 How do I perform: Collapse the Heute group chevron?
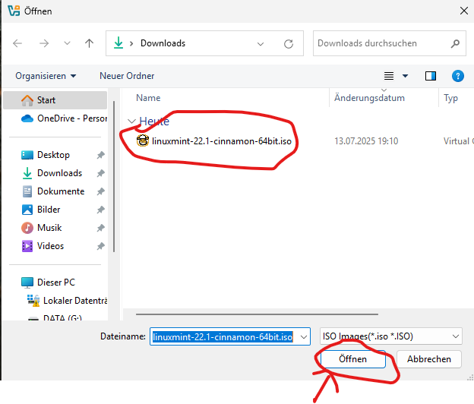click(131, 122)
